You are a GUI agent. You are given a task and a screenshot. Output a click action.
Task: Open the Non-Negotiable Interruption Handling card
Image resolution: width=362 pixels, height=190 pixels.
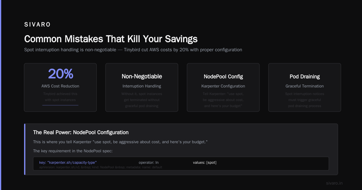click(142, 87)
